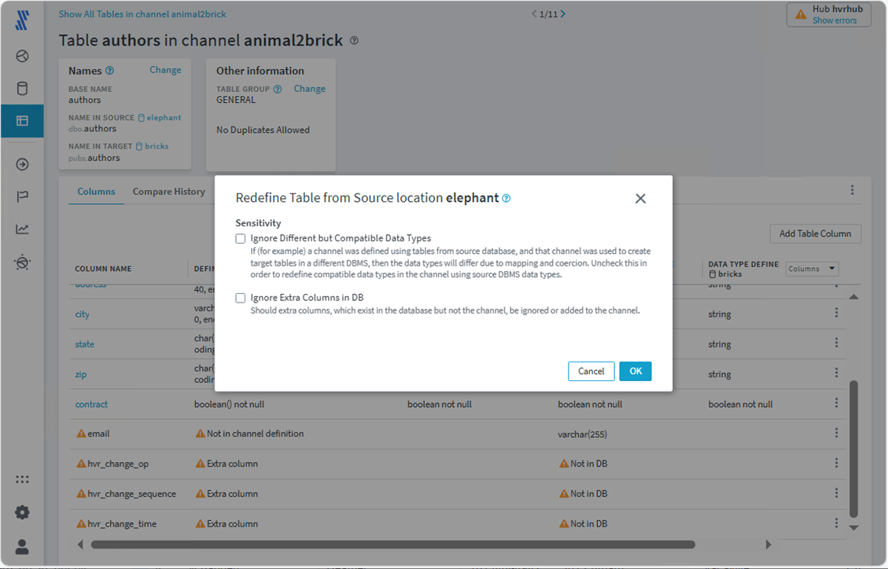Go to next table arrow
Viewport: 888px width, 569px height.
click(x=563, y=13)
